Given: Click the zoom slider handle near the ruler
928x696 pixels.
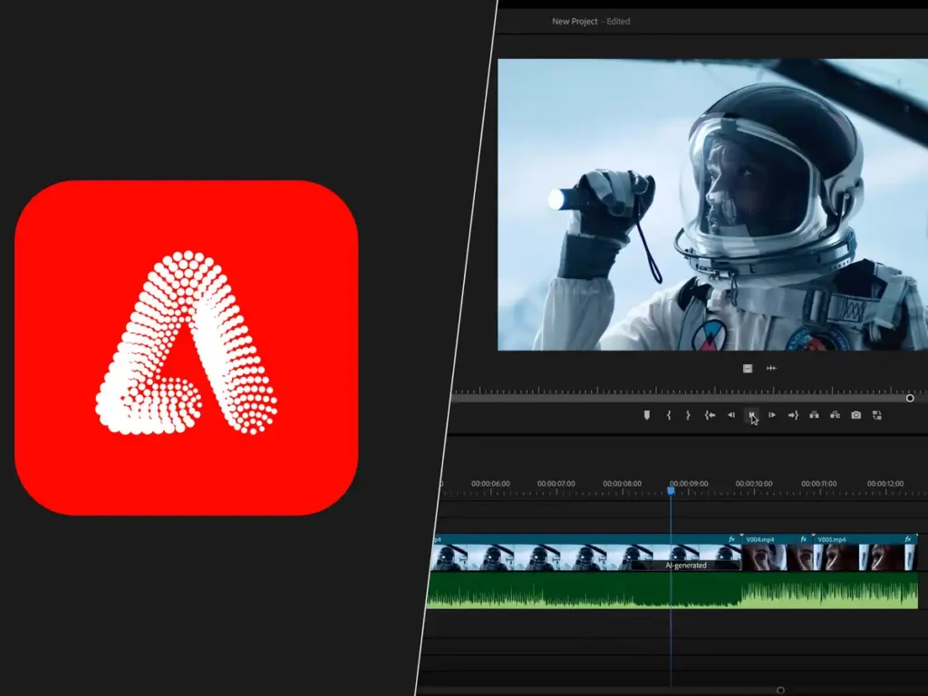Looking at the screenshot, I should pos(910,399).
